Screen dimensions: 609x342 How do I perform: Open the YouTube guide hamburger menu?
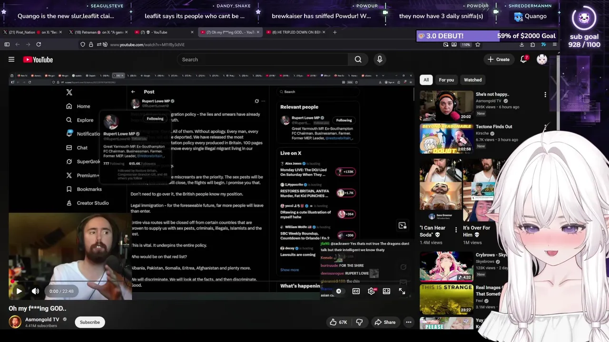[11, 59]
